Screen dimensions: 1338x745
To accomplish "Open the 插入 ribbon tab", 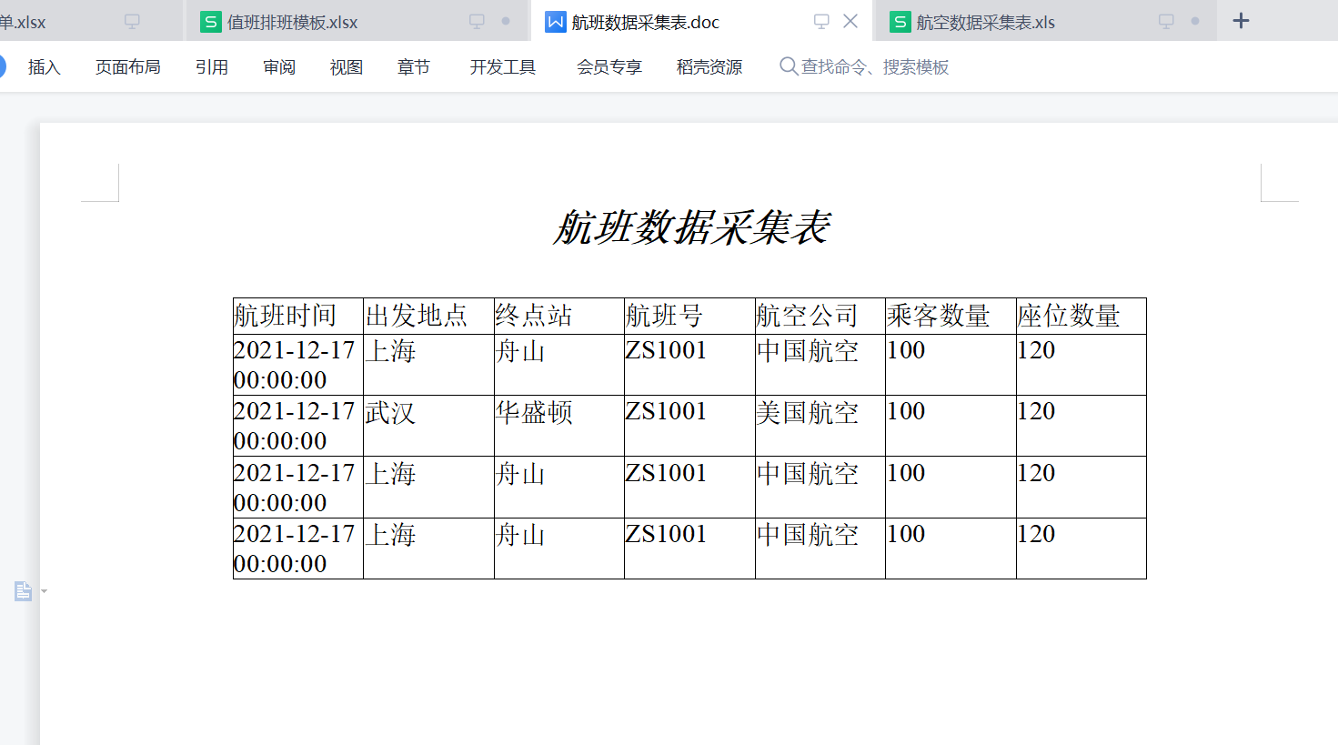I will tap(44, 66).
